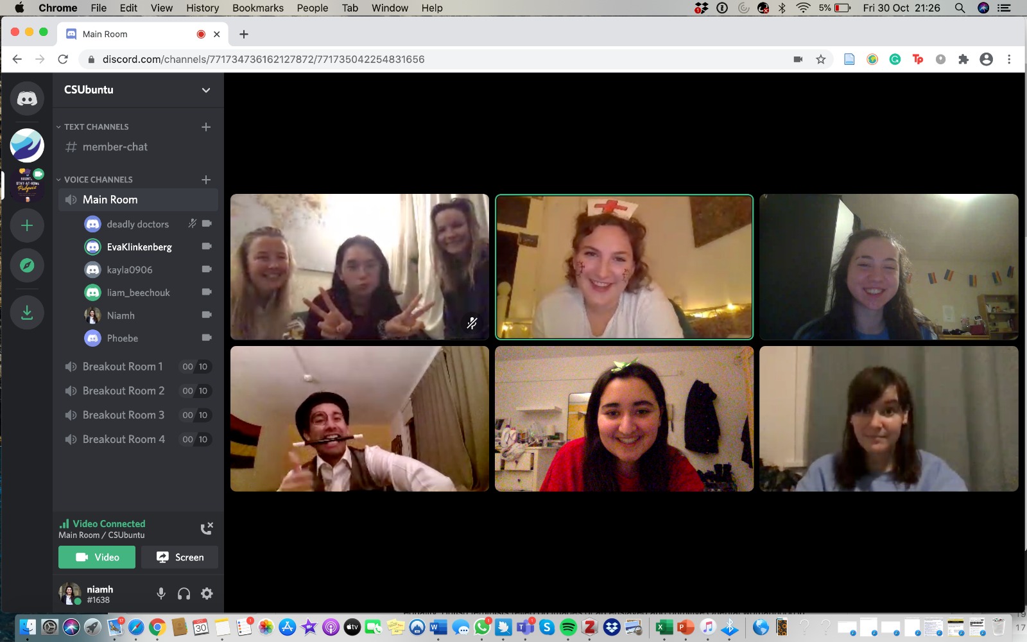The width and height of the screenshot is (1027, 642).
Task: Open the CSUbuntu server icon in the sidebar
Action: [x=27, y=186]
